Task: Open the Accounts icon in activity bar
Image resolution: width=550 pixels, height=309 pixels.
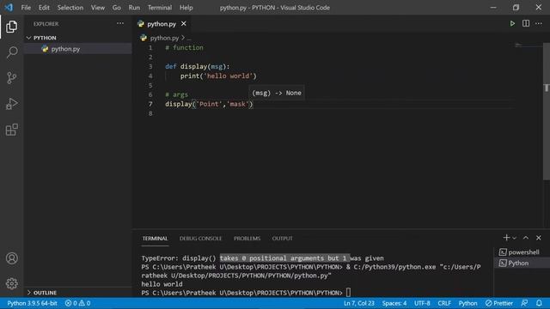Action: coord(11,258)
